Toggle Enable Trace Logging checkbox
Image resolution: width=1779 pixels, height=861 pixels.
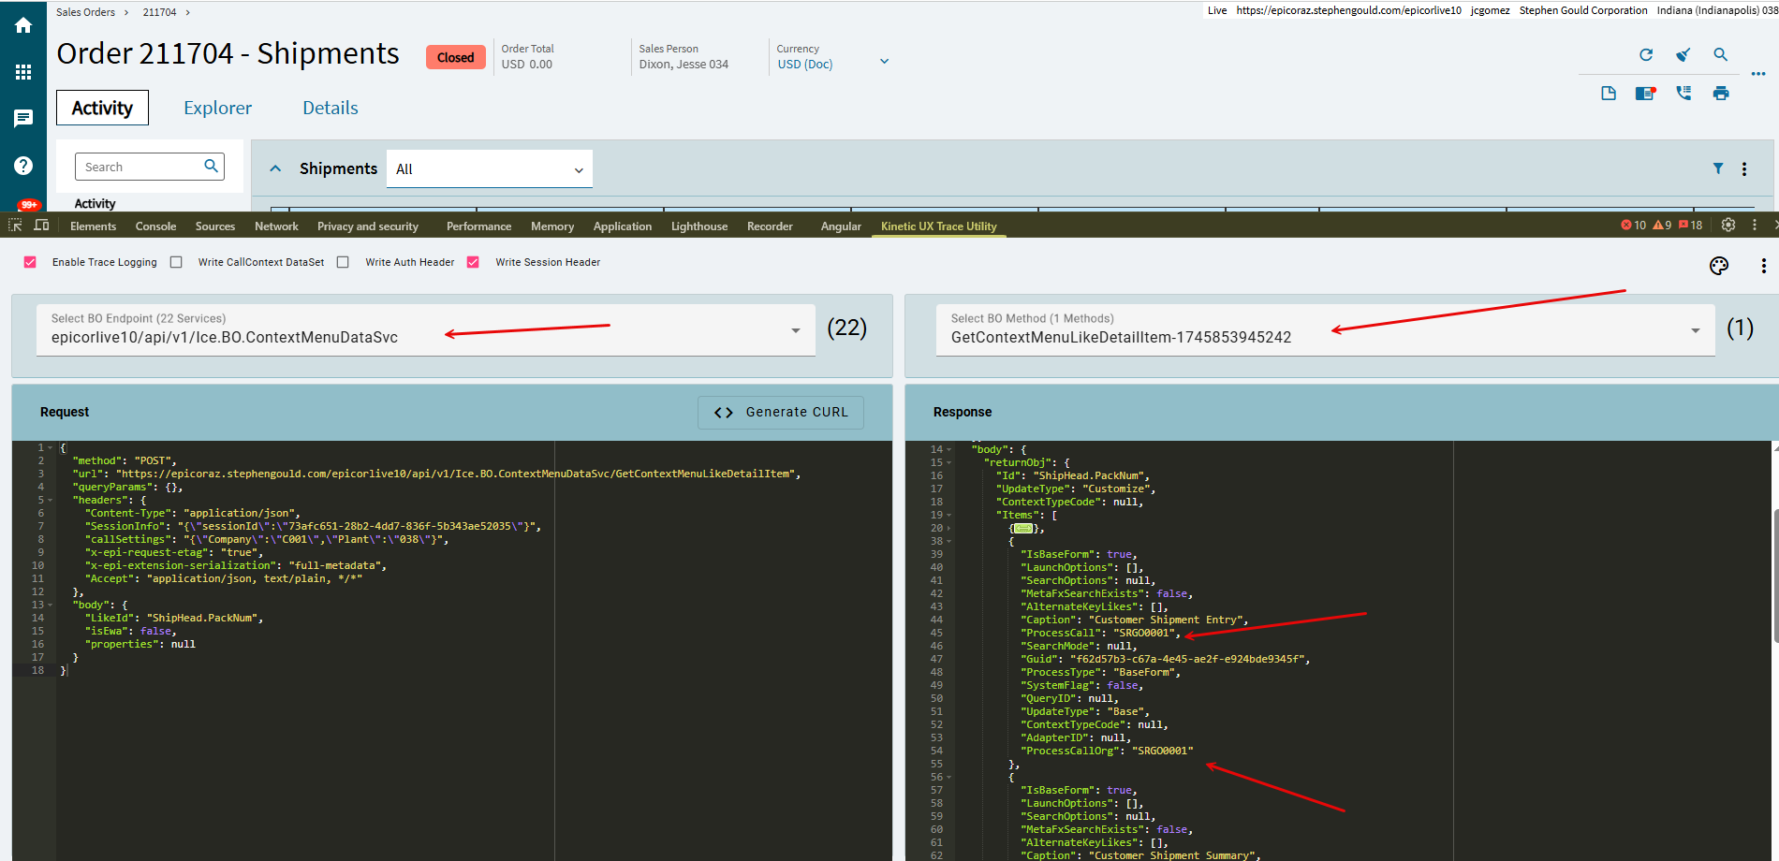tap(30, 262)
